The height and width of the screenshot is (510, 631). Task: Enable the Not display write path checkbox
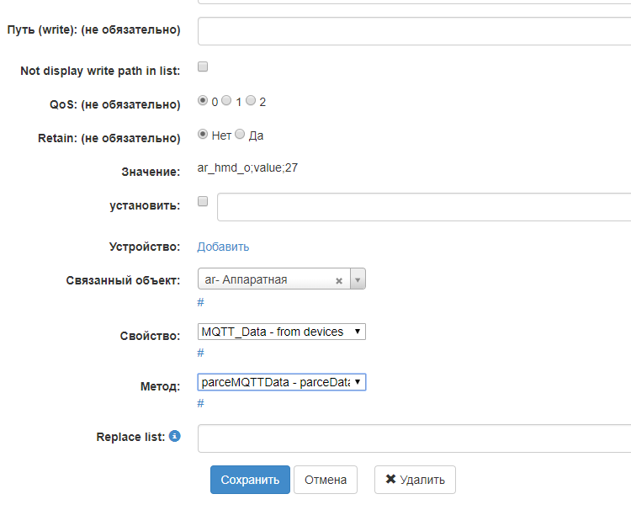point(203,66)
